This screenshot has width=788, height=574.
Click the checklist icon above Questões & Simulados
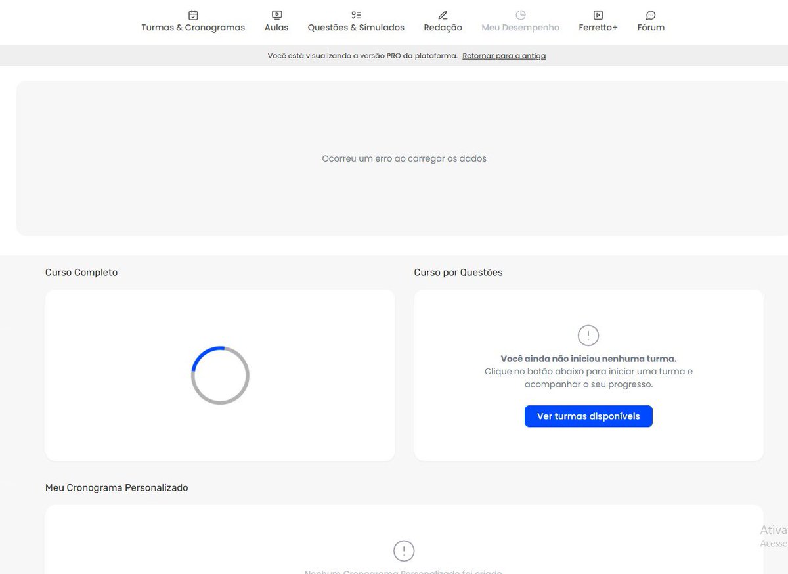[356, 15]
